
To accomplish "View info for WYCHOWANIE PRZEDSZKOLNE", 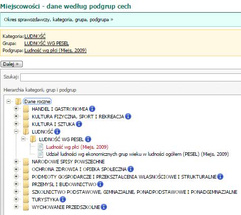I will tap(104, 207).
